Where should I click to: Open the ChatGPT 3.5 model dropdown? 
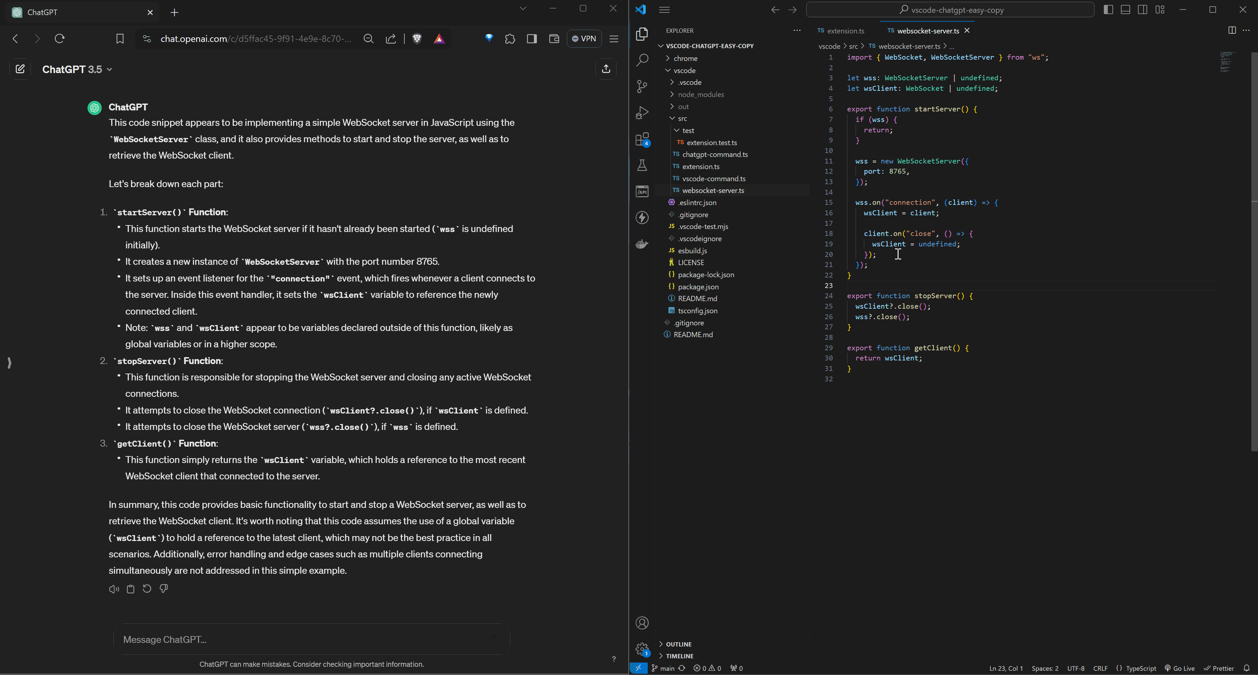[x=77, y=70]
